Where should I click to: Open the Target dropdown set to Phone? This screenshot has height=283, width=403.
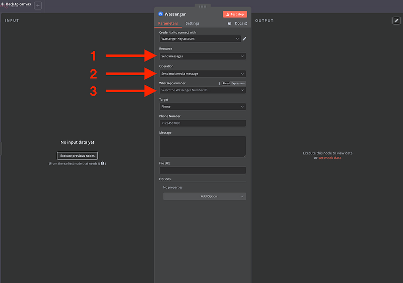pyautogui.click(x=203, y=107)
